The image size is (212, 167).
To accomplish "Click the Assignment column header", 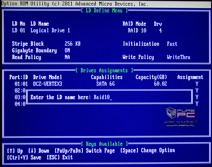I will [190, 77].
